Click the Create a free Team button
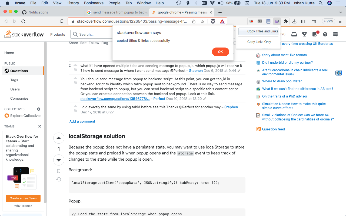Image resolution: width=346 pixels, height=216 pixels. tap(23, 198)
